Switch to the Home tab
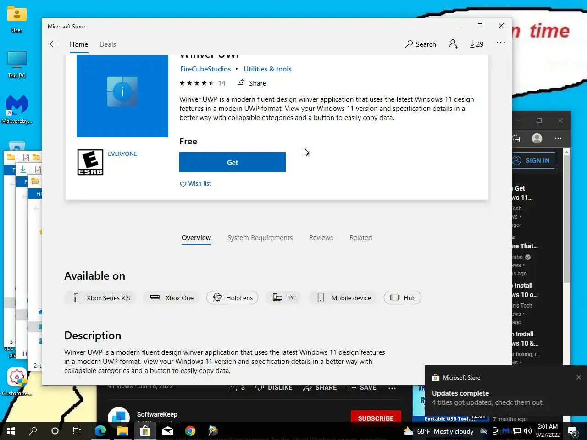 (x=79, y=44)
